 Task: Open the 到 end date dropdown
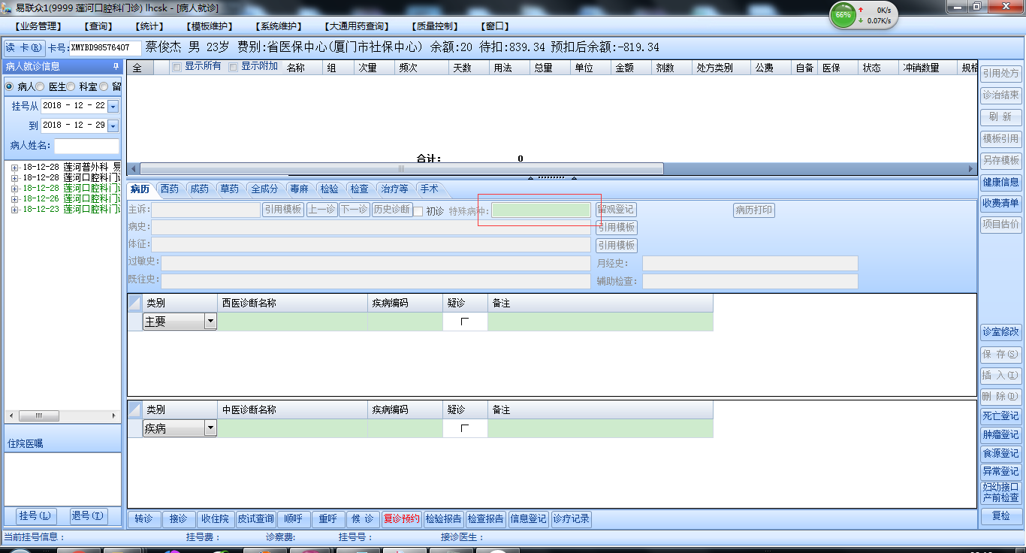113,125
